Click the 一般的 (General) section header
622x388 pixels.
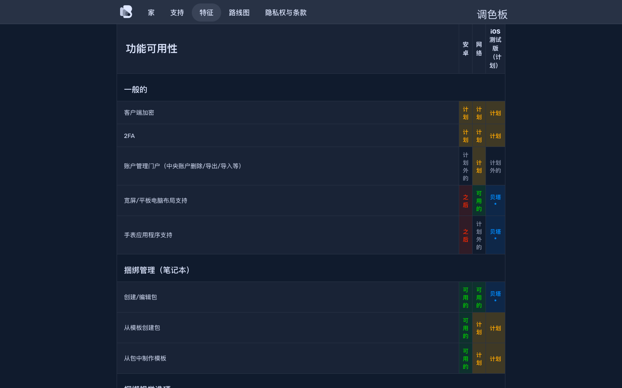click(x=136, y=90)
